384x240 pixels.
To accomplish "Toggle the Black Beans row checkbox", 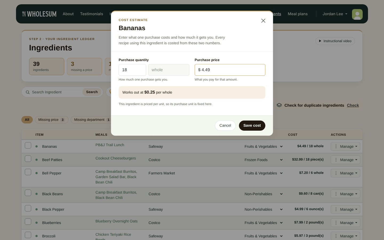I will click(x=28, y=193).
